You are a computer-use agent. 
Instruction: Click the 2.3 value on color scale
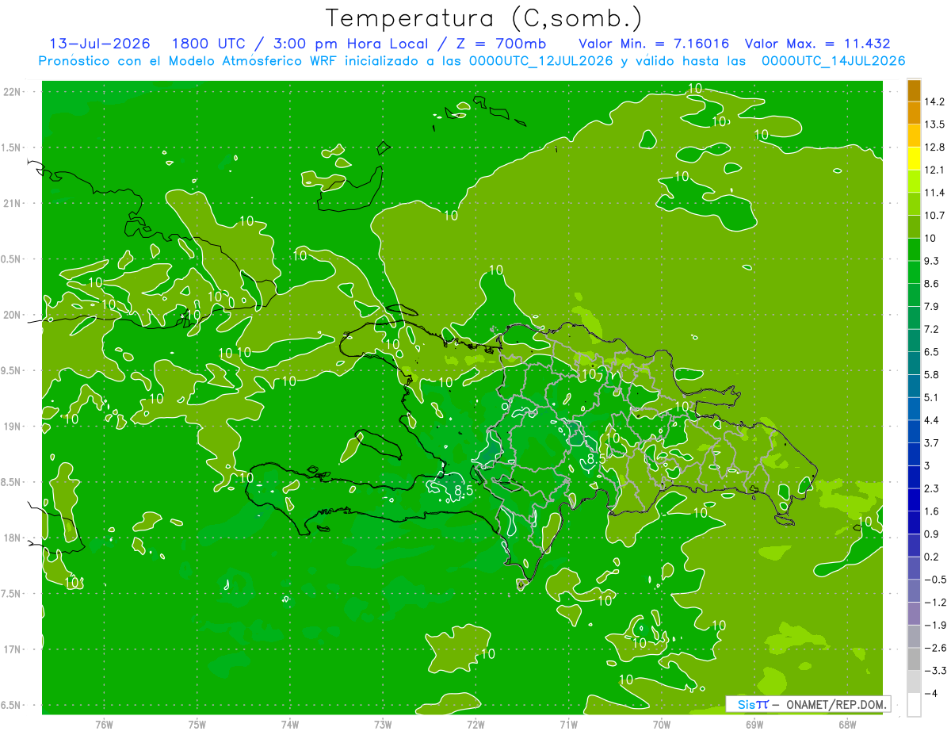(x=930, y=488)
